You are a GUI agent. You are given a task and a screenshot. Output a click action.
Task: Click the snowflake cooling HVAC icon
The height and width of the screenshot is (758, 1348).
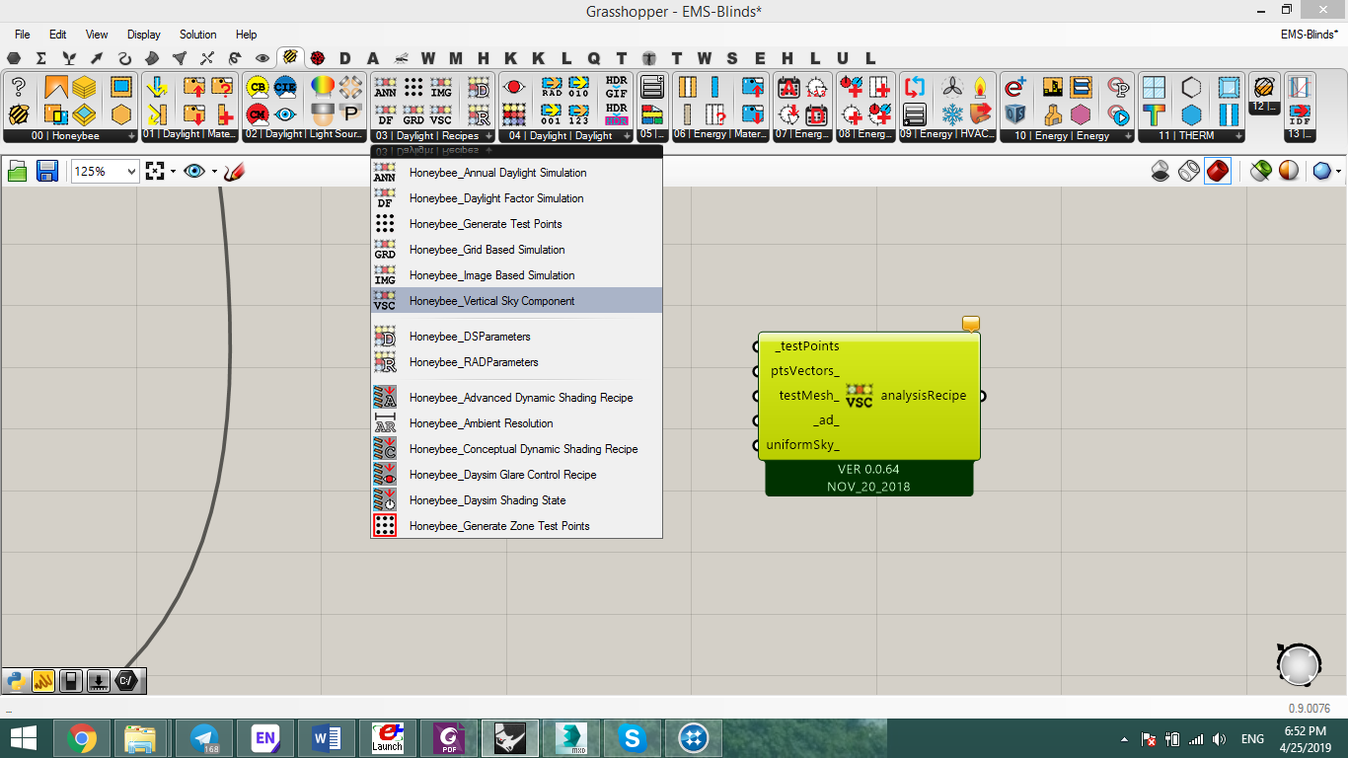[952, 114]
